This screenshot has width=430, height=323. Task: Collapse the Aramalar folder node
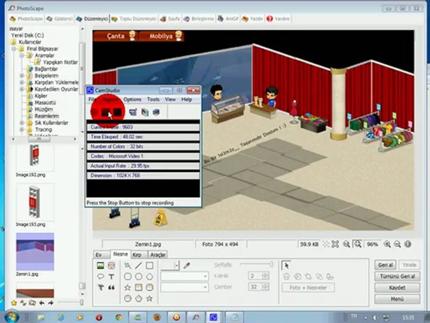[22, 56]
